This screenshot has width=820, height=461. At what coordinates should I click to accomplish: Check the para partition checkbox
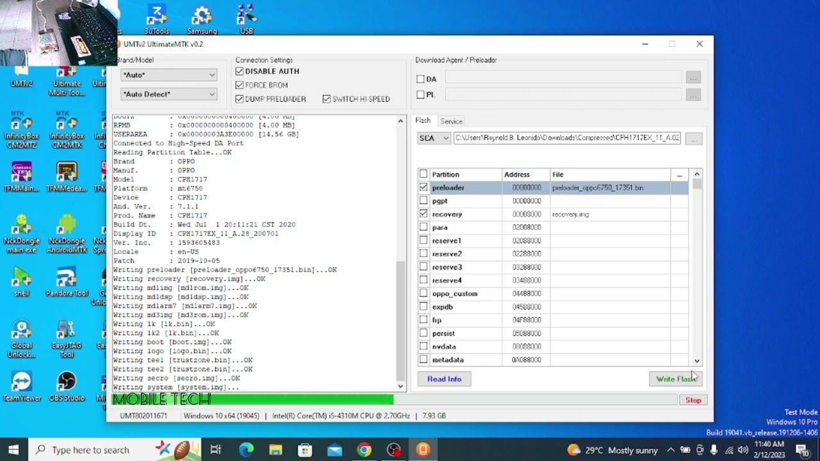pyautogui.click(x=423, y=227)
